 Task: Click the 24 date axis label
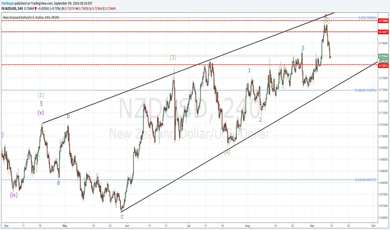point(110,226)
